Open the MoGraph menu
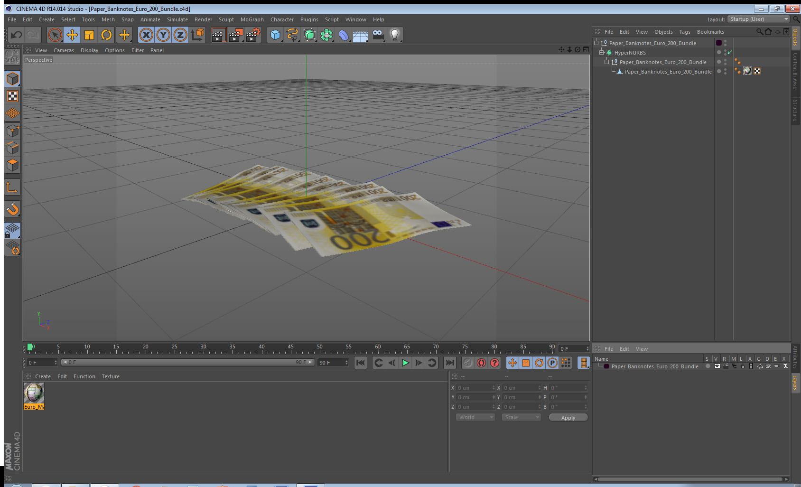 coord(252,19)
